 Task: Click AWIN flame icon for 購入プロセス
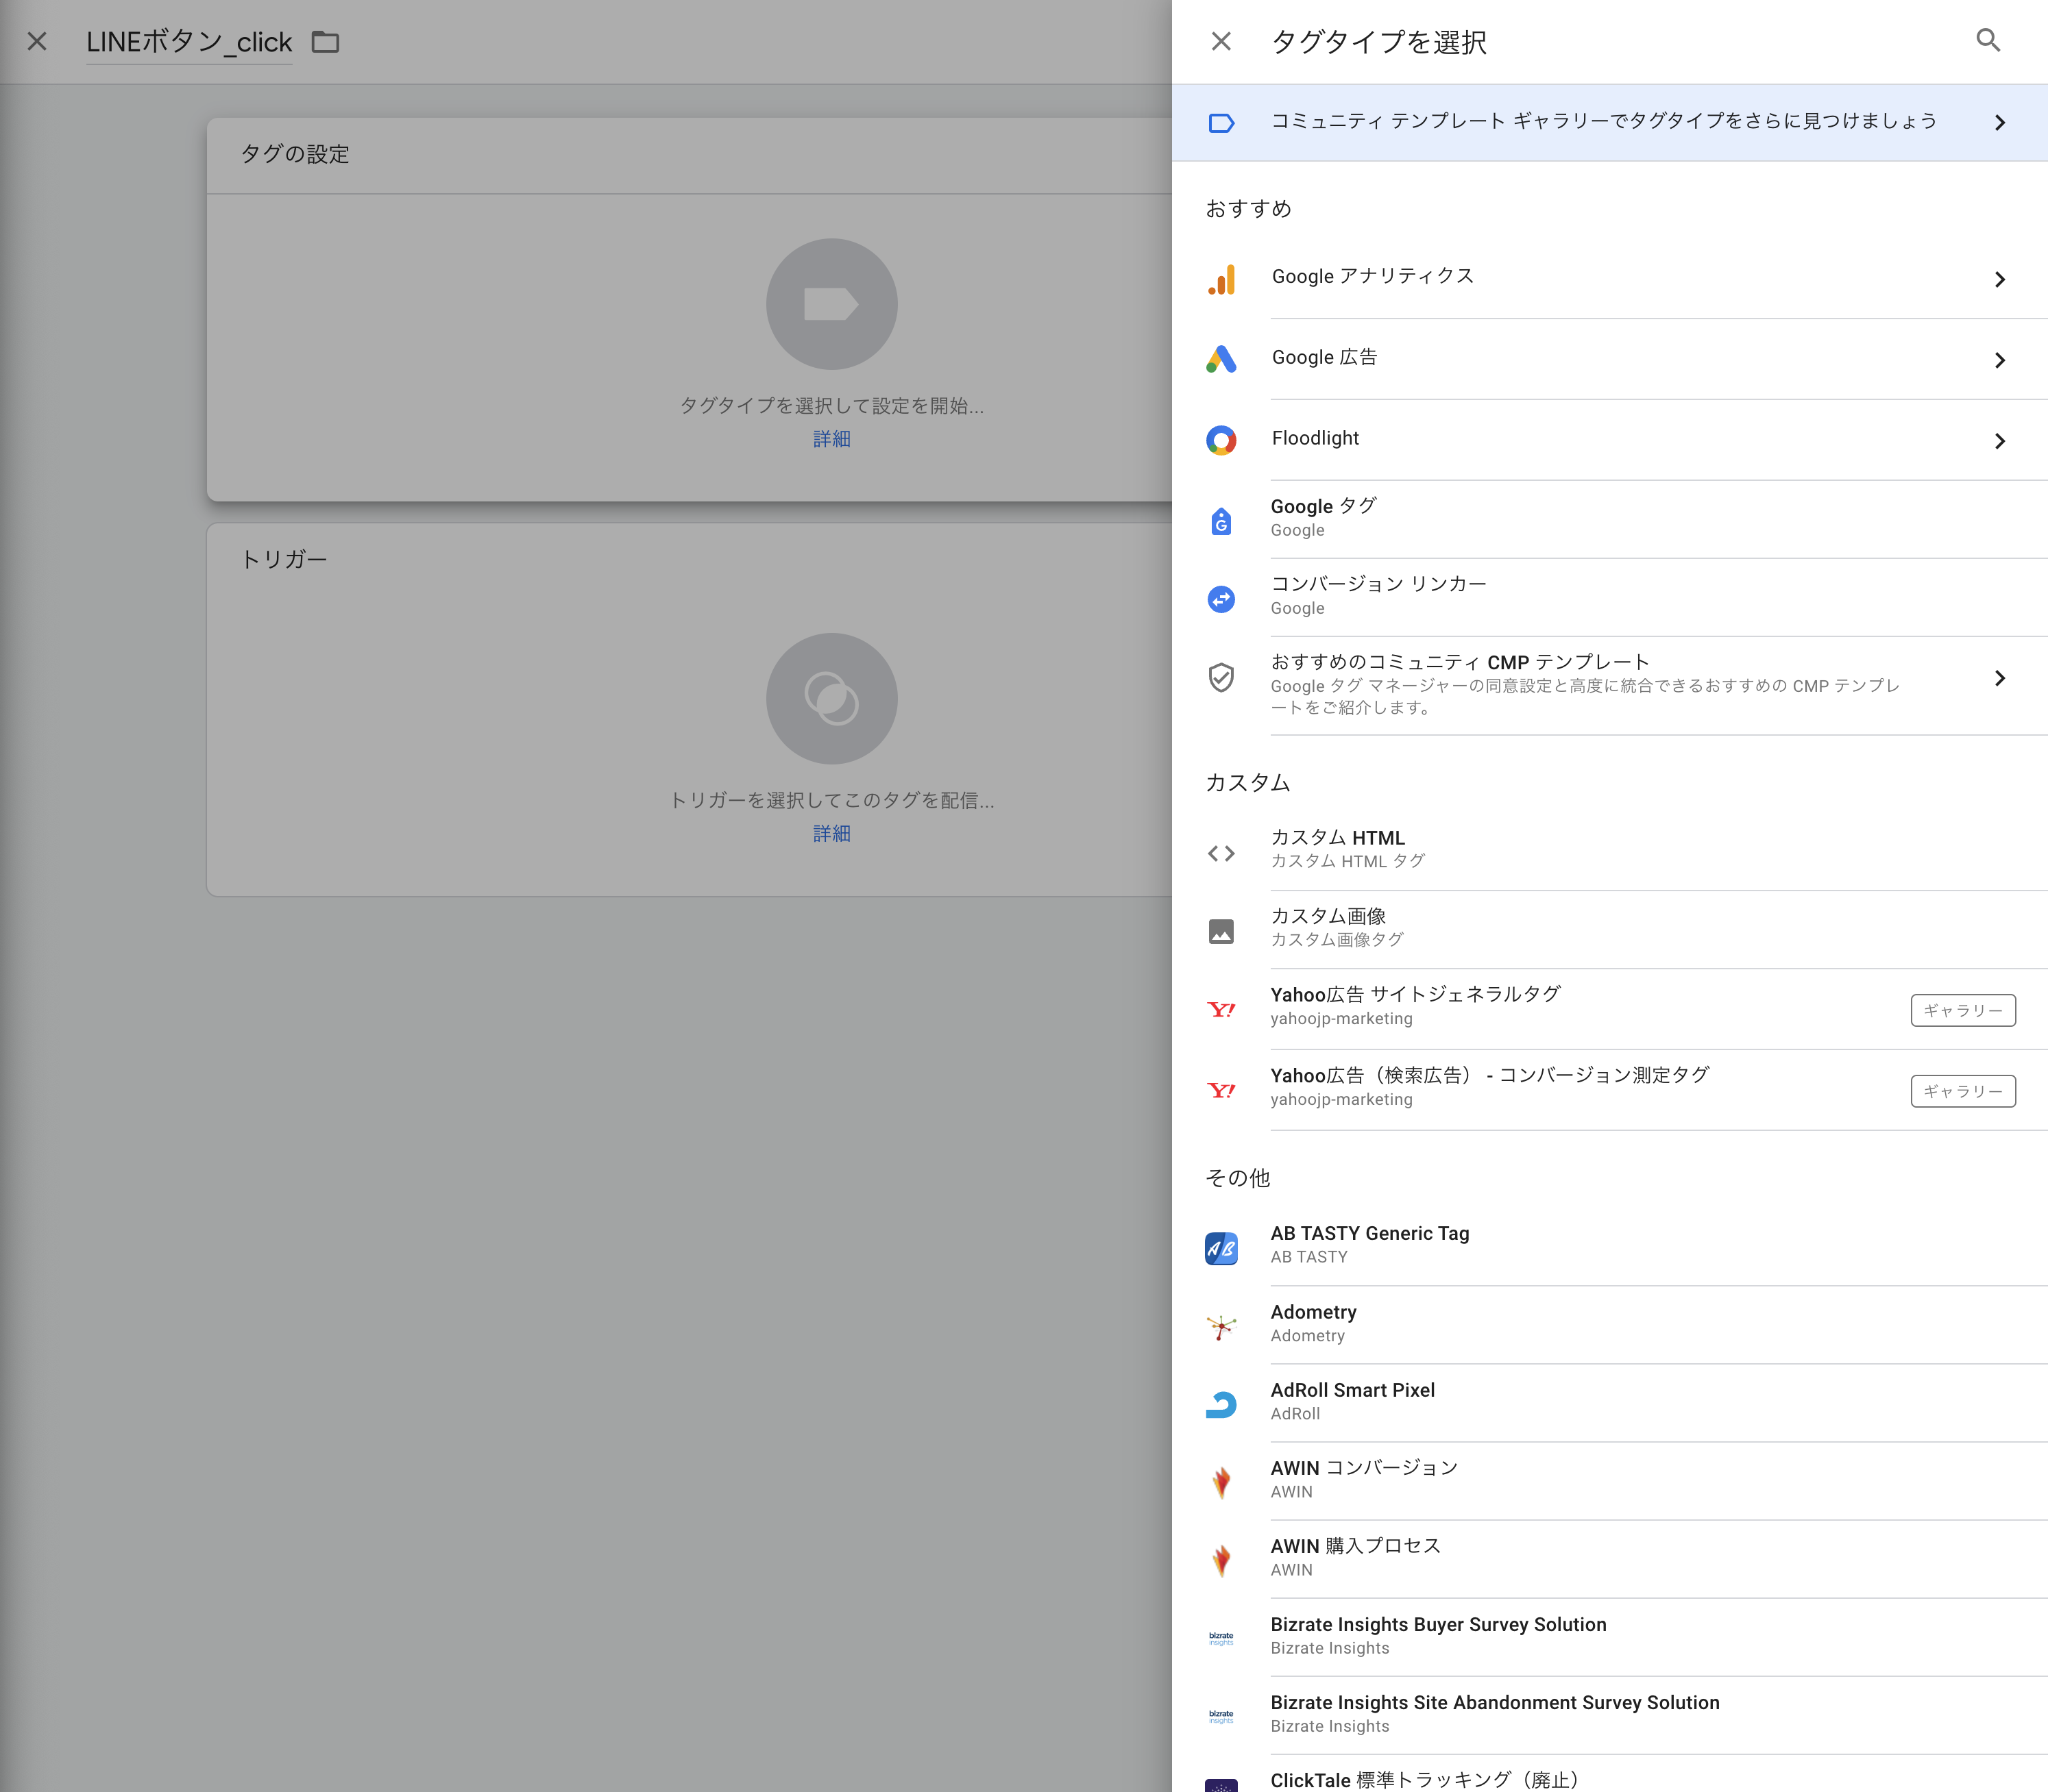(x=1221, y=1560)
